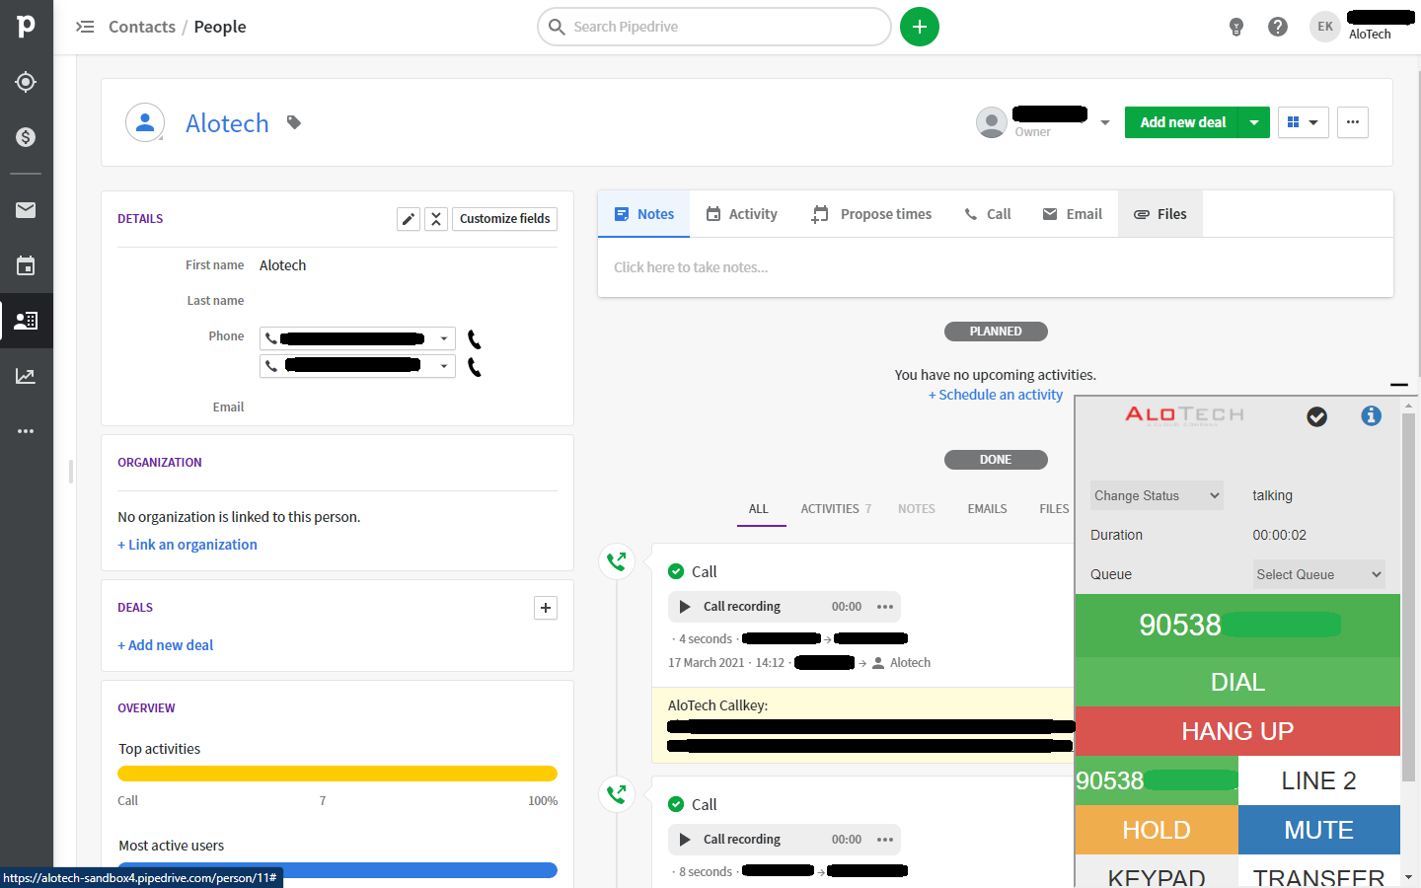Switch to LINE 2 on softphone
Screen dimensions: 1421x888
(1319, 780)
